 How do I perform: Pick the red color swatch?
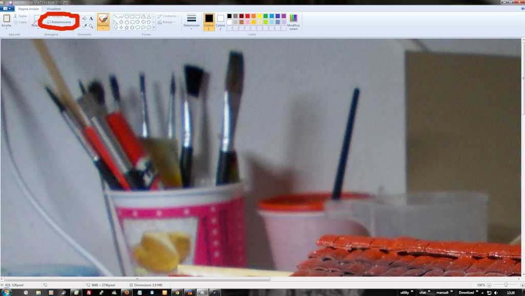point(248,16)
